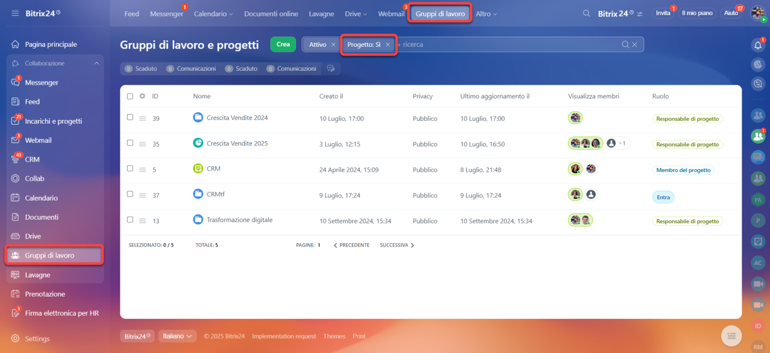Screen dimensions: 770x353
Task: Open the round menu button bottom right
Action: (x=731, y=336)
